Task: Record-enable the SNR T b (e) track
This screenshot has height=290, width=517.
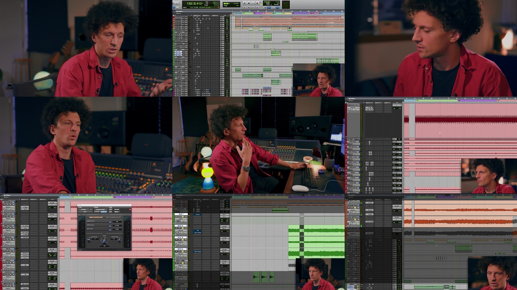Action: pyautogui.click(x=4, y=228)
